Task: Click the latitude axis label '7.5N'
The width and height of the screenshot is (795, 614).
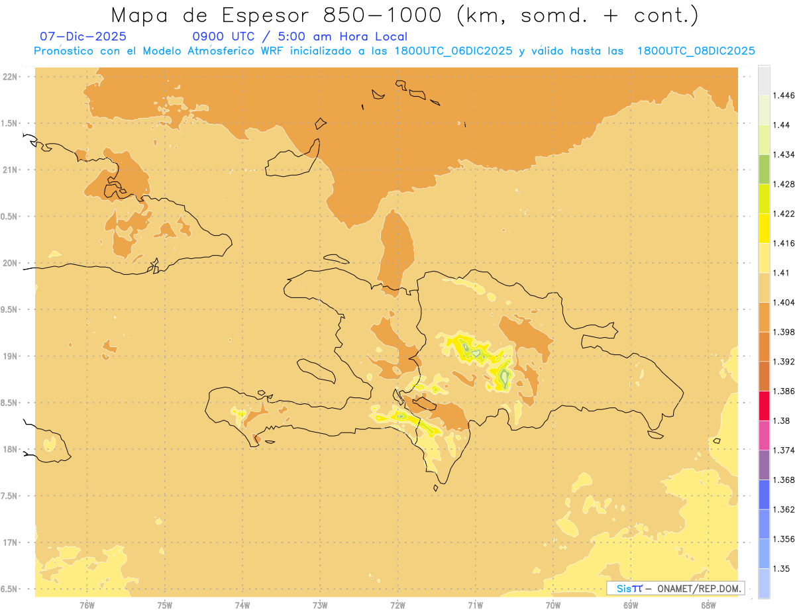Action: coord(10,496)
